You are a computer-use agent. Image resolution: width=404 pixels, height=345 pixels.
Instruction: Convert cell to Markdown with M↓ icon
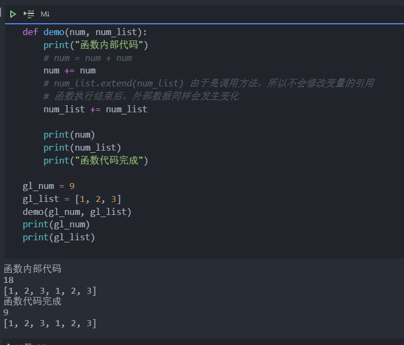pos(45,14)
